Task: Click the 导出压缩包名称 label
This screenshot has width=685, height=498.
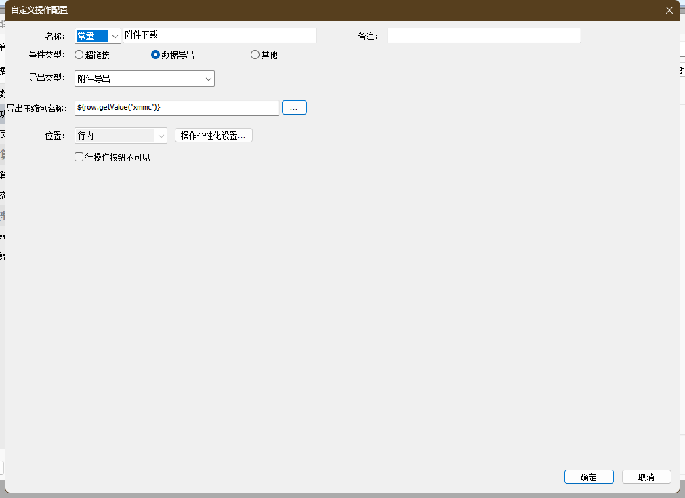Action: coord(37,108)
